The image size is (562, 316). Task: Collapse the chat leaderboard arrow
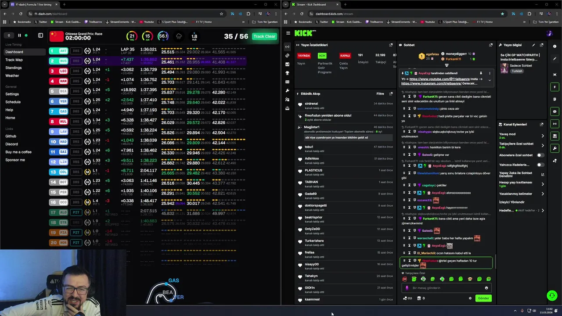[x=447, y=65]
